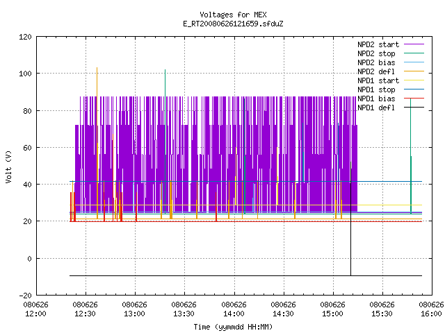Click the purple NPD2 start legend line

tap(414, 44)
